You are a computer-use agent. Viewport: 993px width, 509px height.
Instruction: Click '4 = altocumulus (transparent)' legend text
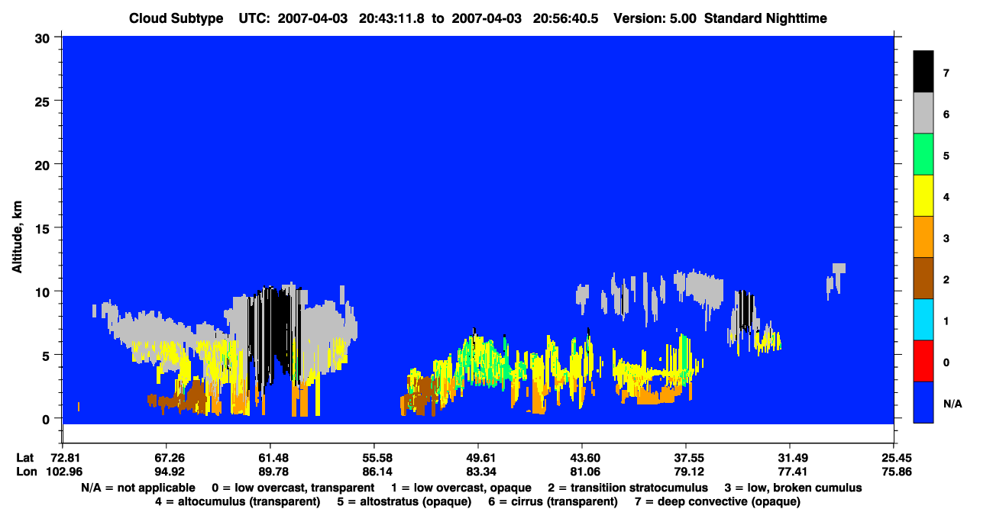[x=238, y=501]
